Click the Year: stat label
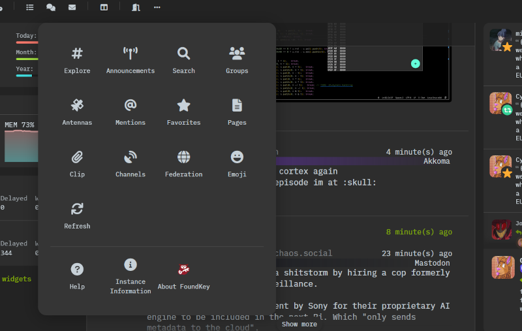This screenshot has width=522, height=331. coord(25,69)
